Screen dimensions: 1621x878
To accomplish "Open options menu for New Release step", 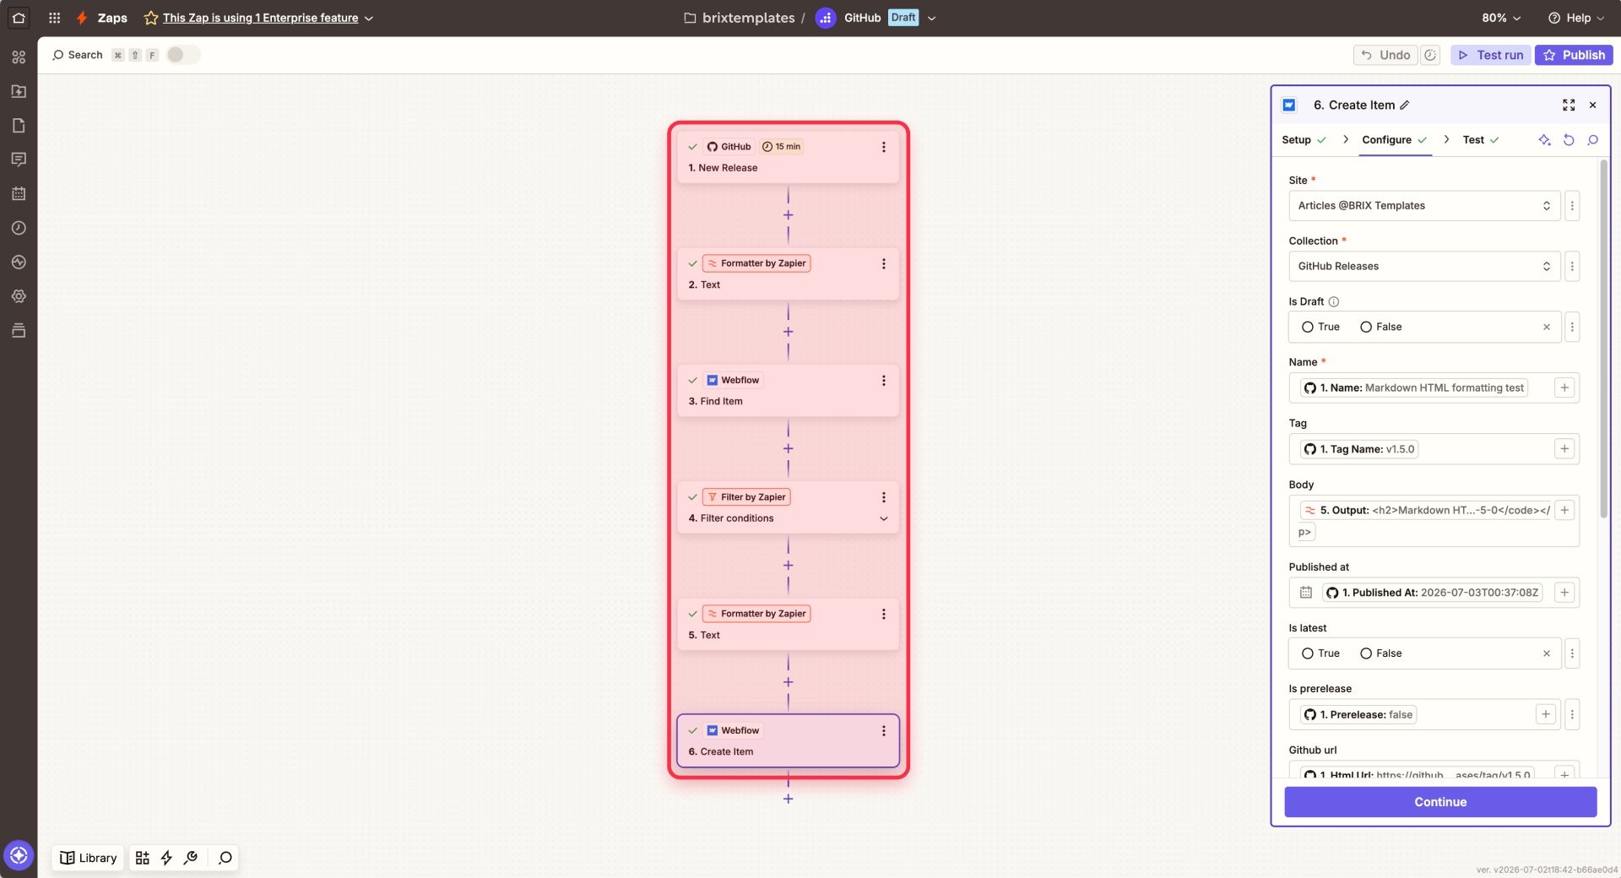I will point(884,147).
